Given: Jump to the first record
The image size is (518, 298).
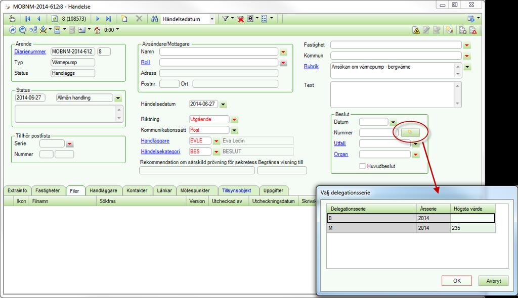Looking at the screenshot, I should click(x=28, y=19).
